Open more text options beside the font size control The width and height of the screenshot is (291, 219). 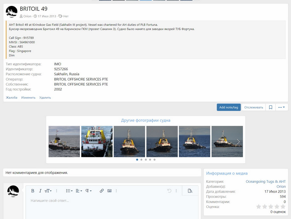click(57, 191)
